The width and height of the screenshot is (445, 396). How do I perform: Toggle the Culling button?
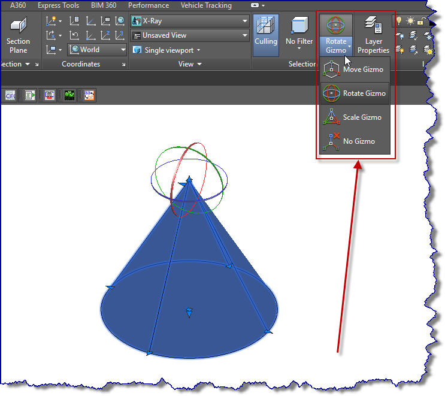[266, 35]
